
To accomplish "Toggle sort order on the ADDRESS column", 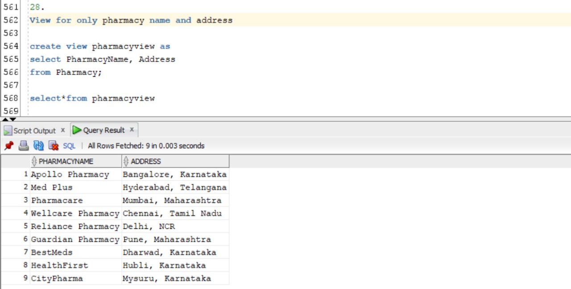I will pos(146,161).
